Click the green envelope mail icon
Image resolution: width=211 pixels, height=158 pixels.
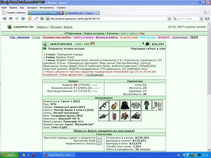click(44, 49)
